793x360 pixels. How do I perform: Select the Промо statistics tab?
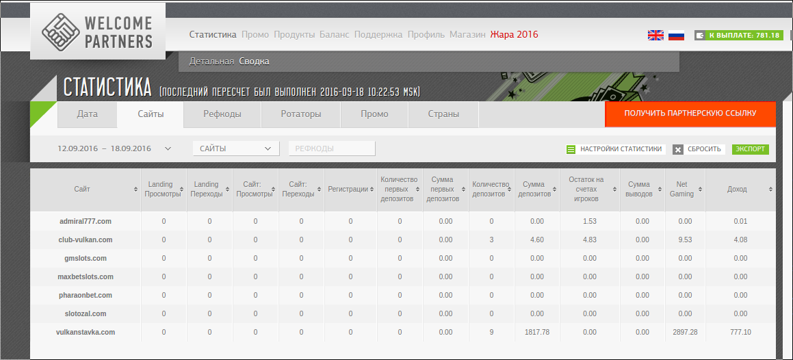[x=375, y=114]
